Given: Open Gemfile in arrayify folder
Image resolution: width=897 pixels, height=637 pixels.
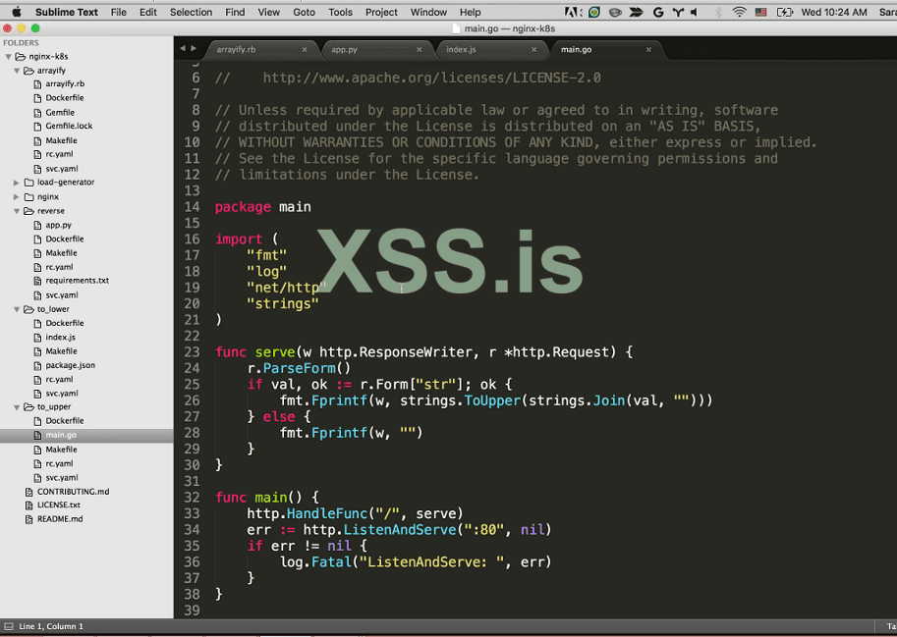Looking at the screenshot, I should [x=60, y=113].
